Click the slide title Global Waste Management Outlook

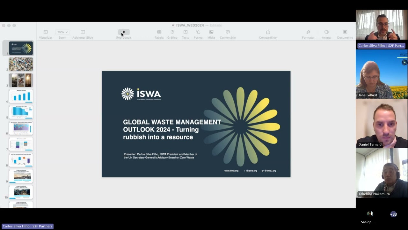(172, 129)
